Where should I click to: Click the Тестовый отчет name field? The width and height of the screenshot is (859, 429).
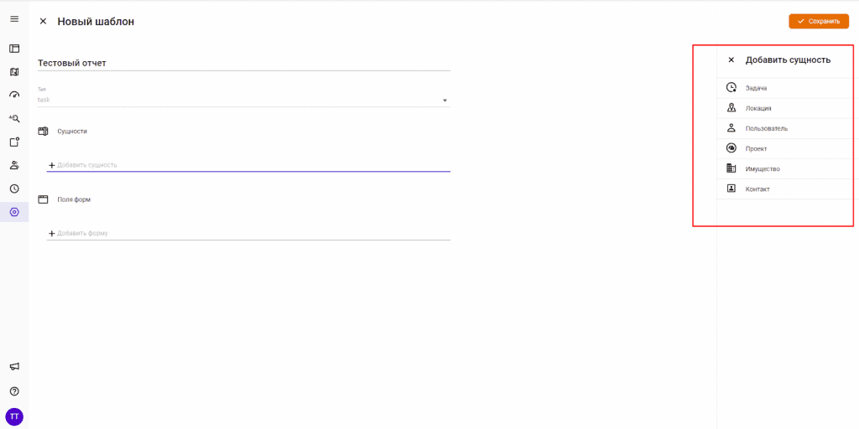click(x=243, y=63)
